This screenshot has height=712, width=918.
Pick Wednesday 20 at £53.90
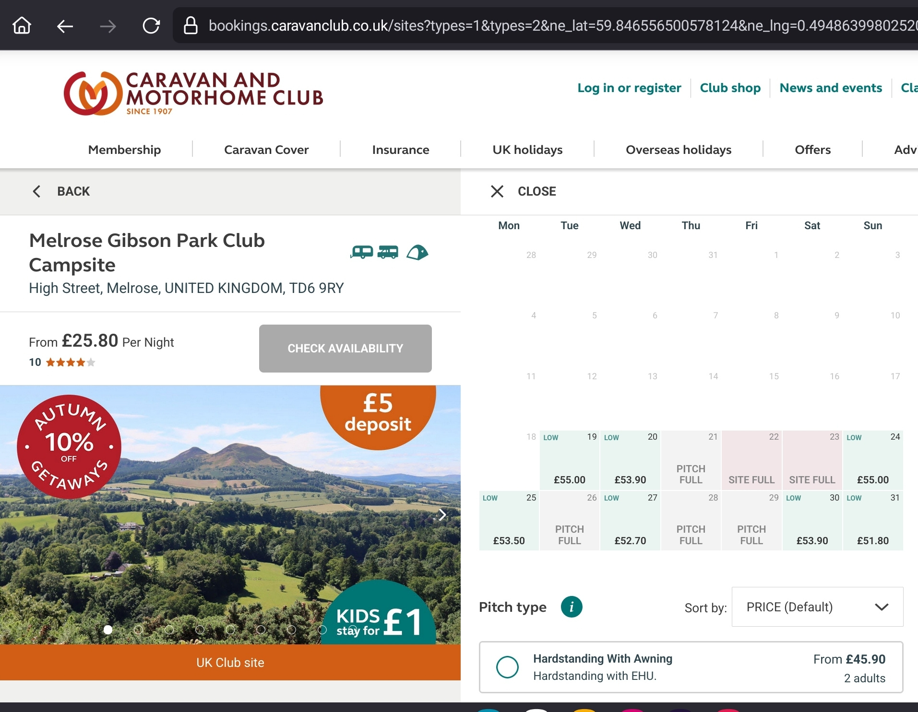click(630, 460)
